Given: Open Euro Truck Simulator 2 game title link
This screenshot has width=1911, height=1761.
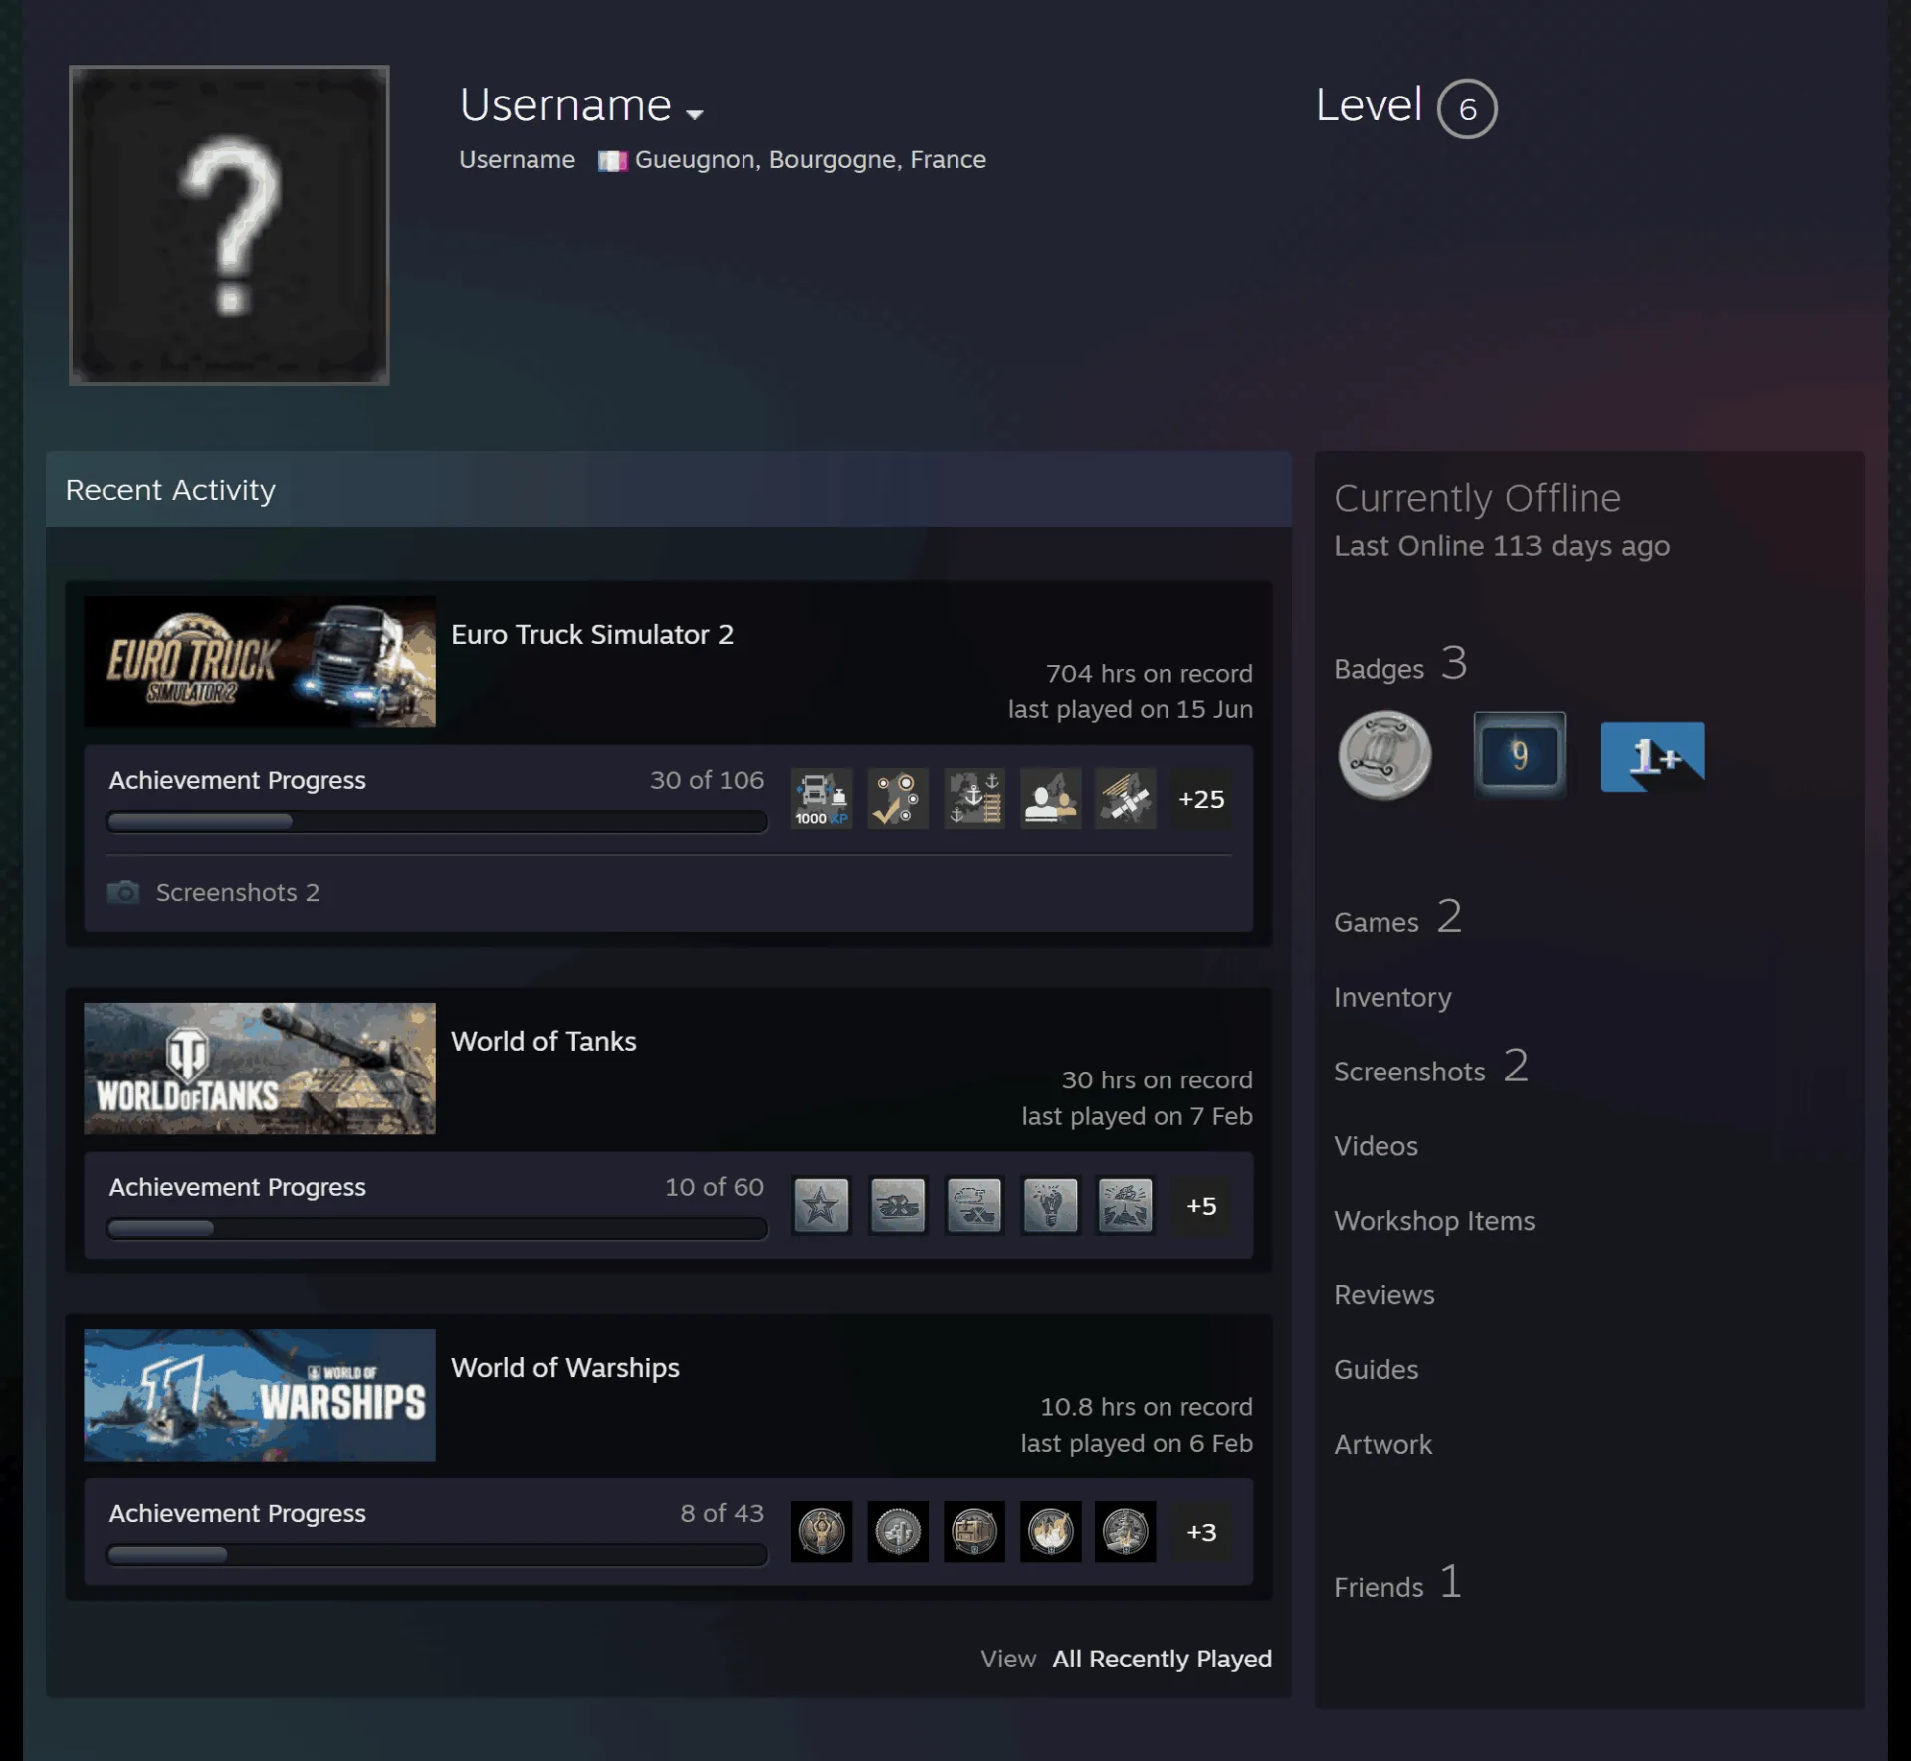Looking at the screenshot, I should 592,635.
